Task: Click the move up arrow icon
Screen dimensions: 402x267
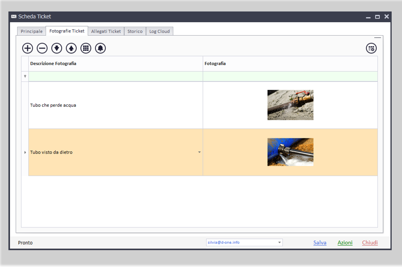Action: tap(71, 49)
